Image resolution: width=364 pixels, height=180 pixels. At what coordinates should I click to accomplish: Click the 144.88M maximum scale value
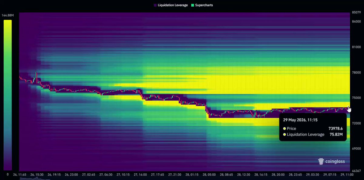(8, 15)
